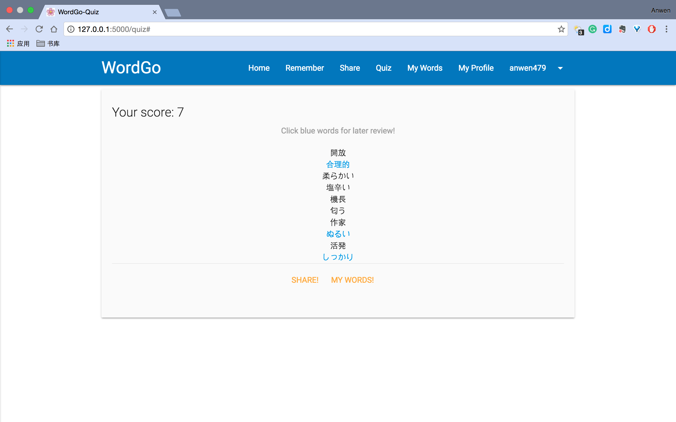
Task: Go to the Remember nav item
Action: [x=304, y=68]
